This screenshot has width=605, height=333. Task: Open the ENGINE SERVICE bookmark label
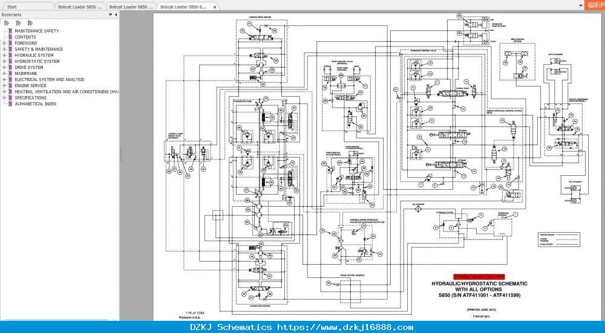click(30, 86)
